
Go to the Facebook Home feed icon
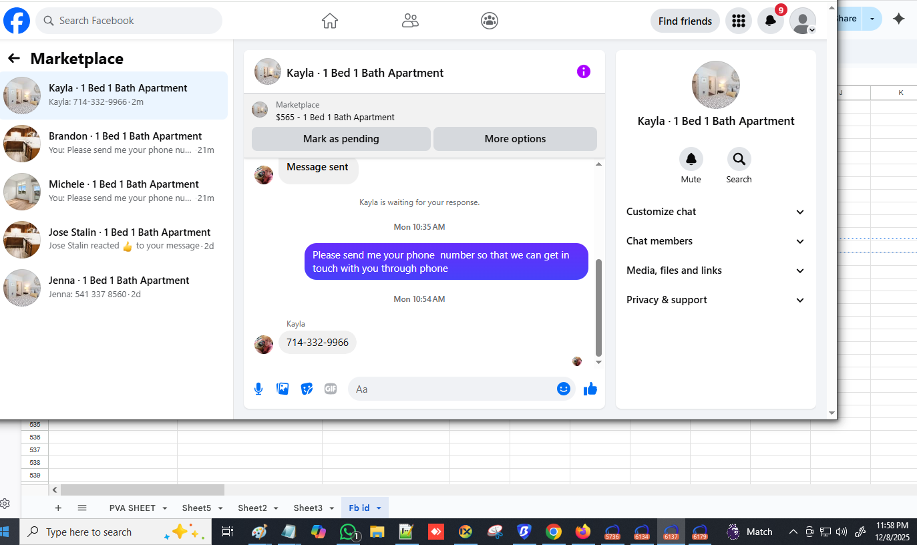click(x=330, y=21)
